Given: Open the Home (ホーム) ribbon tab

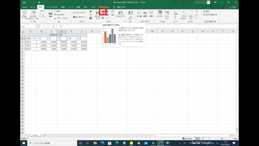Looking at the screenshot, I should (x=33, y=7).
